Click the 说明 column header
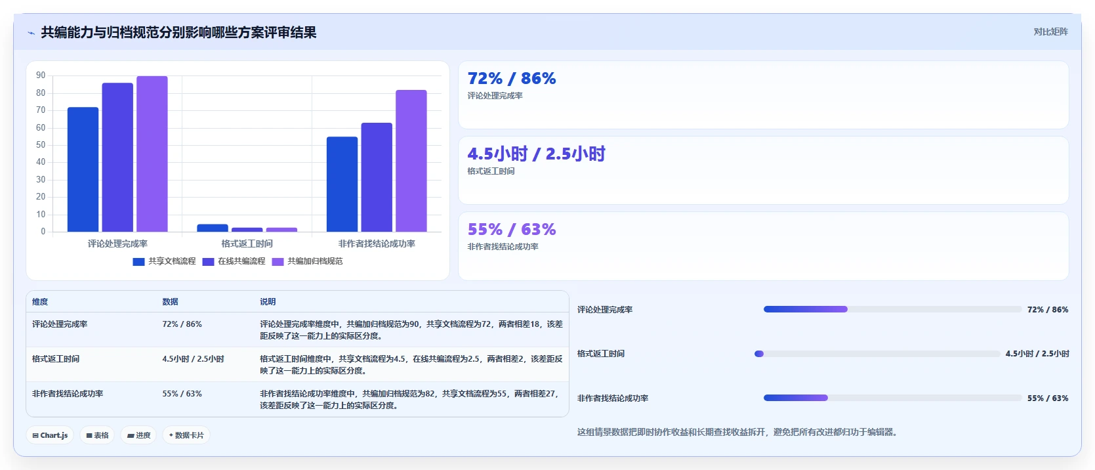 coord(268,302)
